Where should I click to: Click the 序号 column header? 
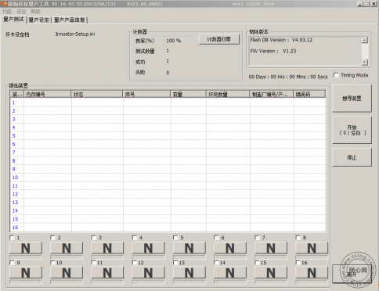tap(146, 94)
